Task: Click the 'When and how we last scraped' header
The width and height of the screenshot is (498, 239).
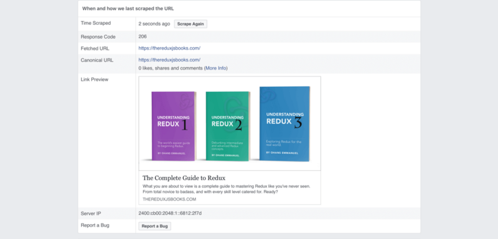Action: [x=128, y=9]
